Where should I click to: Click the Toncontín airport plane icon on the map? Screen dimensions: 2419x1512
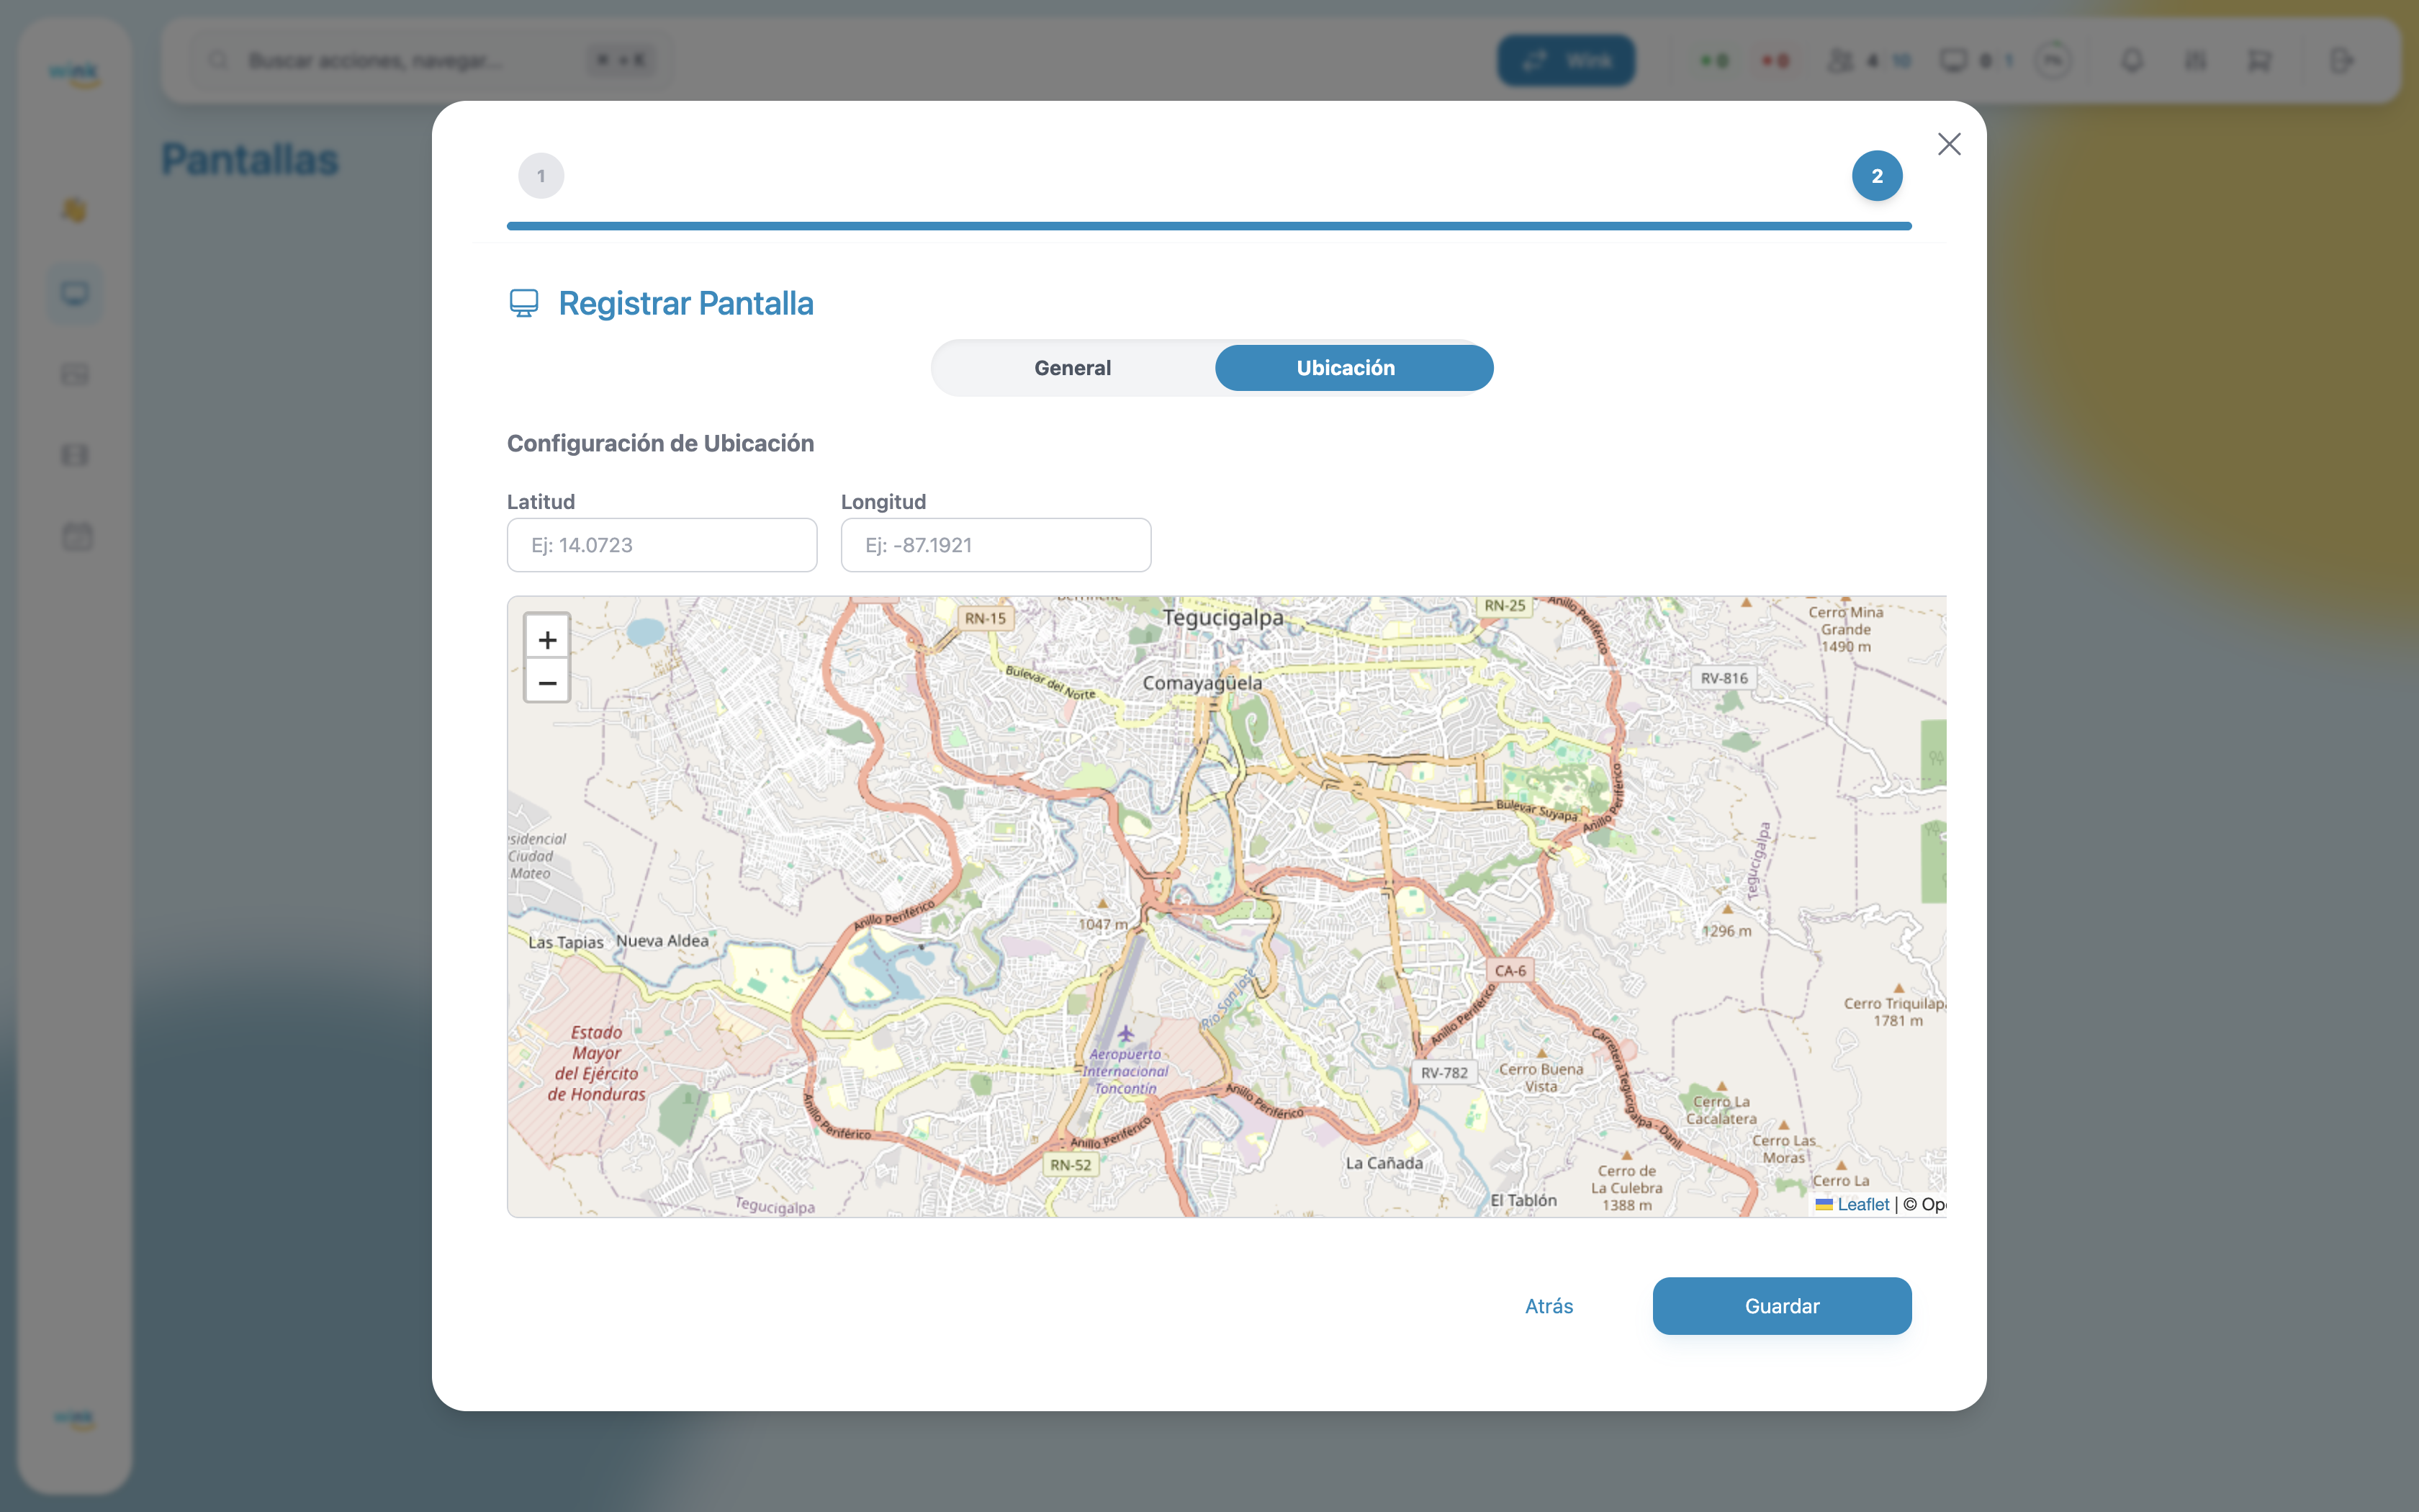[x=1125, y=1033]
